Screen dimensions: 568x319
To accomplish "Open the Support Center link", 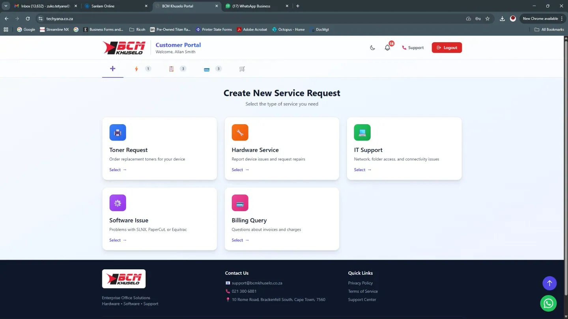I will (x=362, y=300).
